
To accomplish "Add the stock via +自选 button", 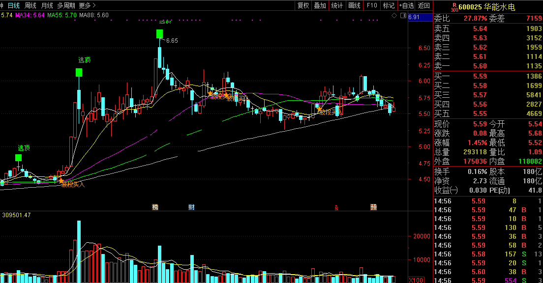I will tap(406, 5).
